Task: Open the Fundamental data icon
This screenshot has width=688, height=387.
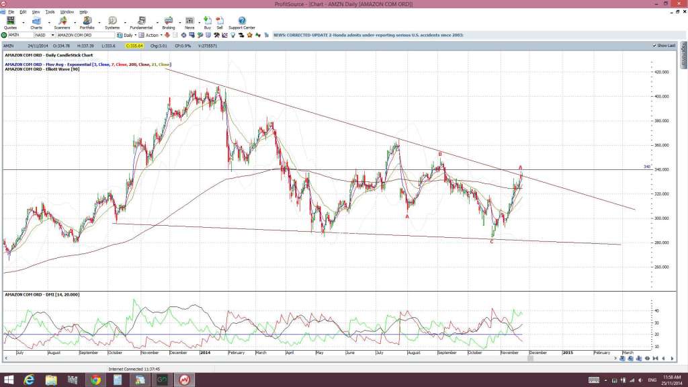Action: 141,23
